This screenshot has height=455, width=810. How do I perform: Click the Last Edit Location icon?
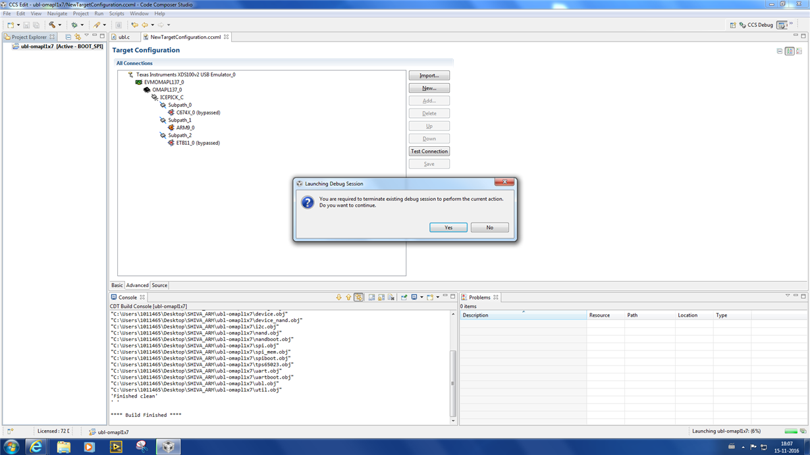[x=134, y=25]
